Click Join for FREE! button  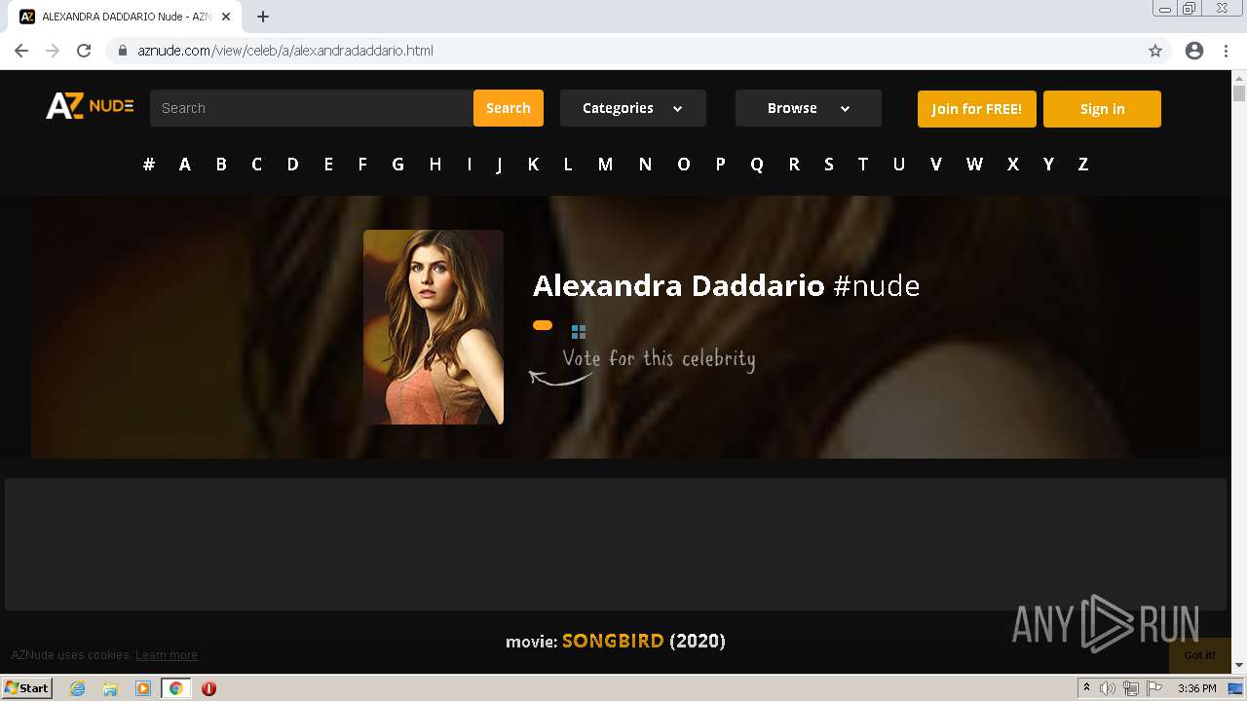977,109
